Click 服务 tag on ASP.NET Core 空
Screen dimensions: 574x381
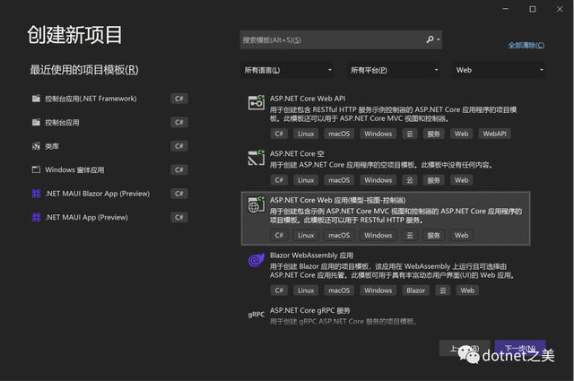[433, 180]
